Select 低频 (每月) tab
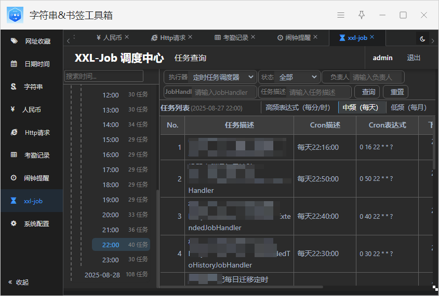The image size is (439, 296). [x=409, y=107]
